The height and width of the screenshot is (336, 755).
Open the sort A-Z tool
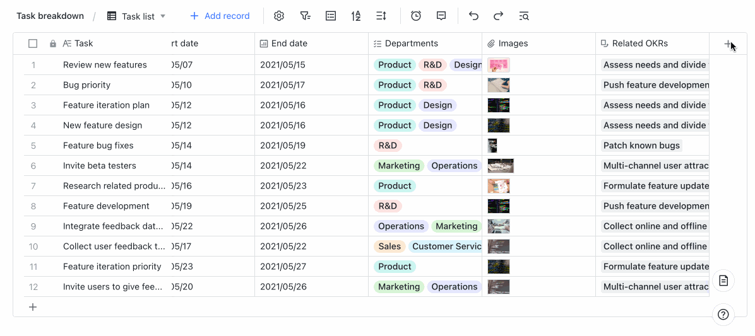[356, 16]
